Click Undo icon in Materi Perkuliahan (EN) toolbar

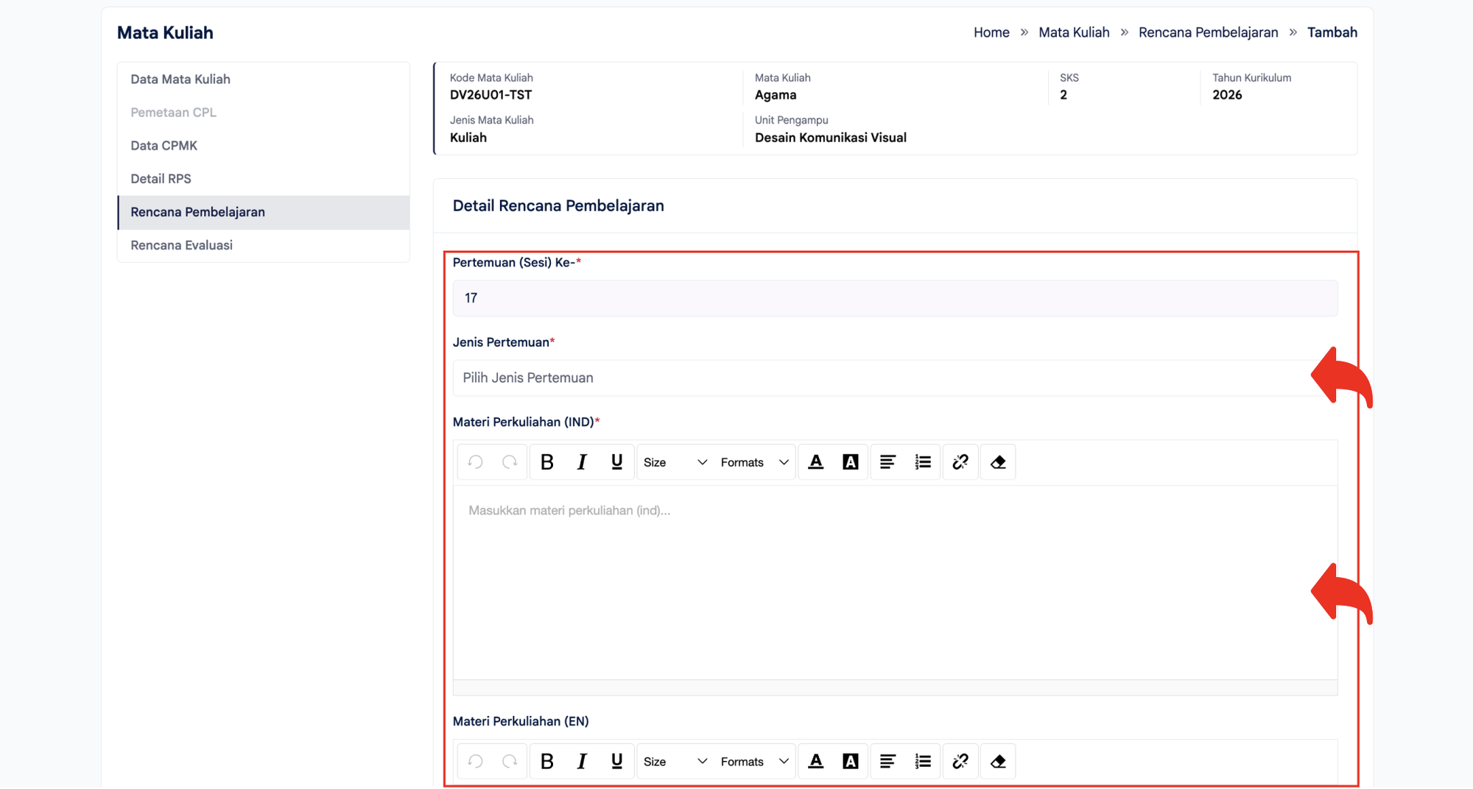(x=476, y=761)
